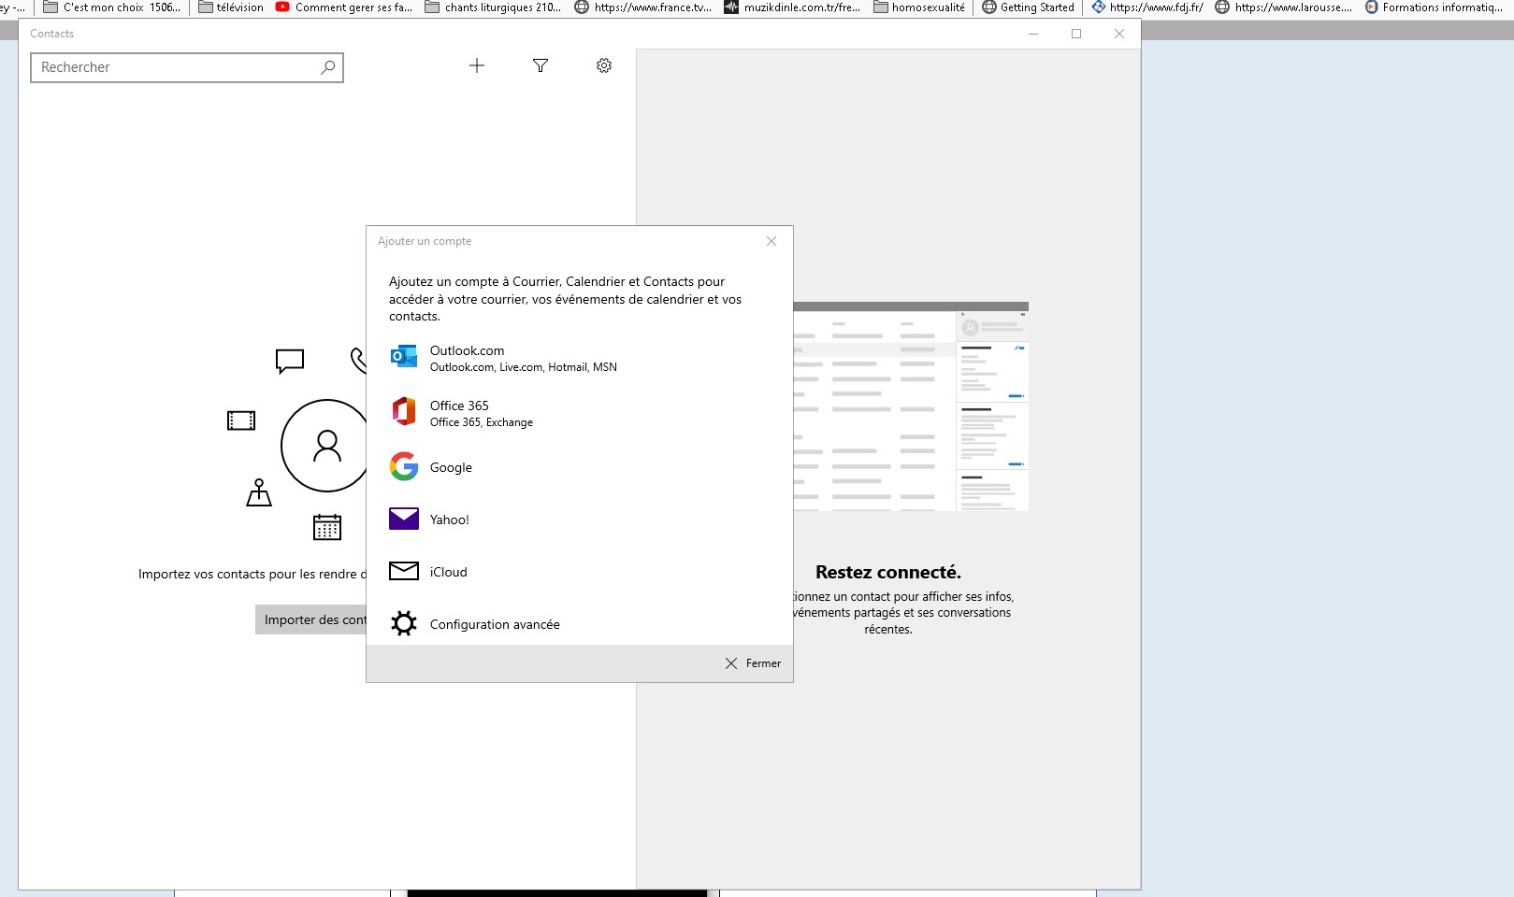Click the mail preview thumbnail image
The width and height of the screenshot is (1514, 897).
[x=911, y=406]
